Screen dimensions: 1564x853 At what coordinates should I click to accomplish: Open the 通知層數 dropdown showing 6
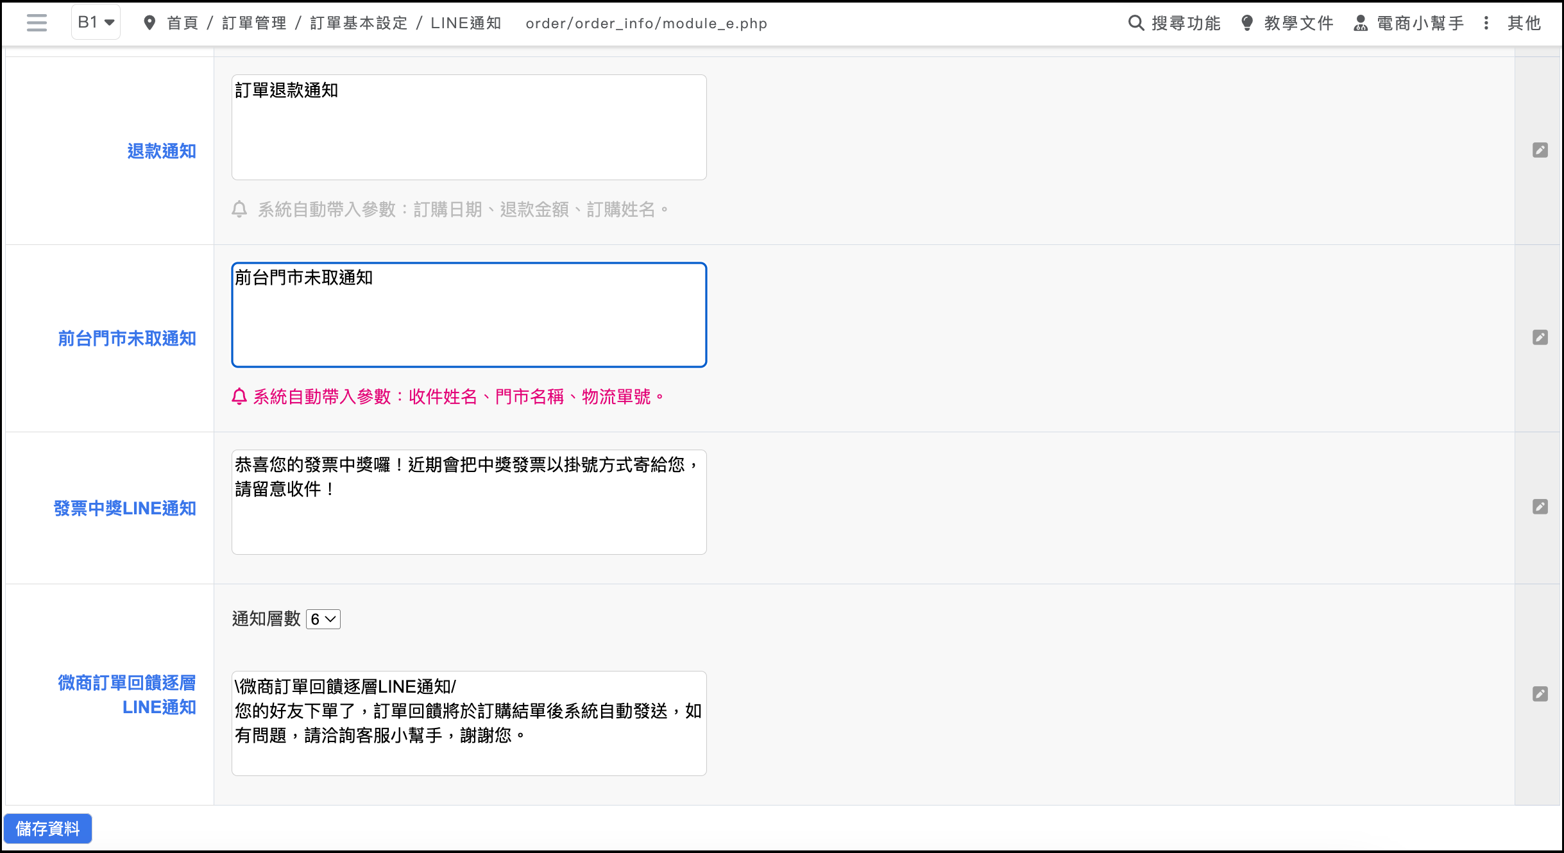click(323, 619)
